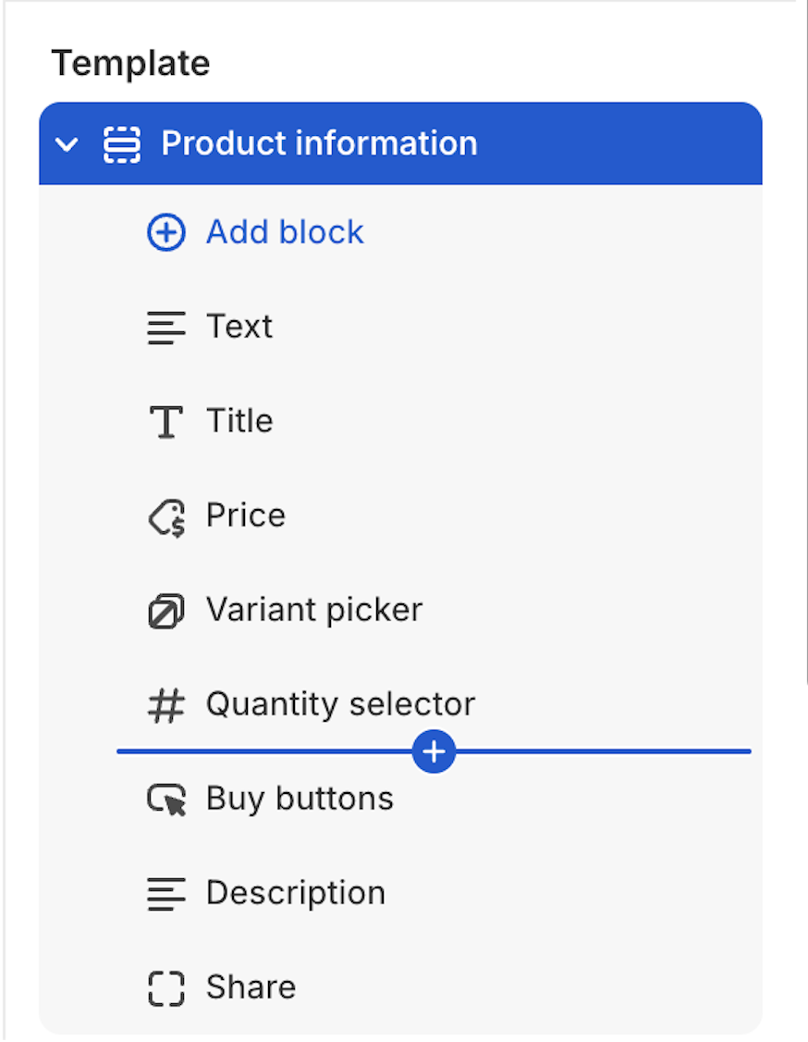Click the Product information section icon
The image size is (808, 1042).
pyautogui.click(x=122, y=144)
